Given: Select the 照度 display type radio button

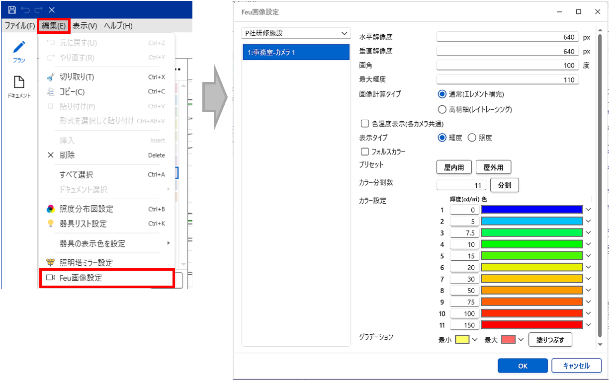Looking at the screenshot, I should 472,138.
